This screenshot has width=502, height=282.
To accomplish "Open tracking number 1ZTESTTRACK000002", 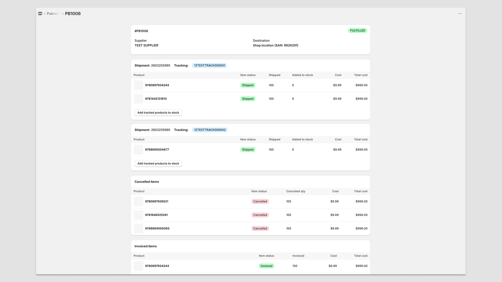I will tap(210, 130).
